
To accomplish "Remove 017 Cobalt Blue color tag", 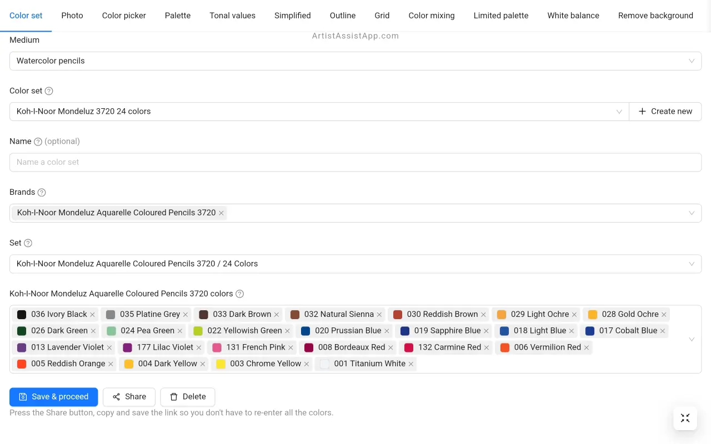I will [x=663, y=331].
